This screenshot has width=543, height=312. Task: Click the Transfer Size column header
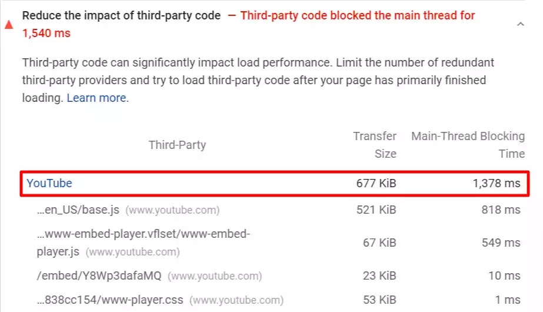[375, 145]
